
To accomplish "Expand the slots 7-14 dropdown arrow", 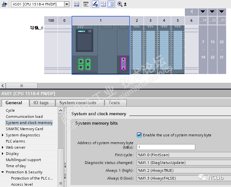I will [x=203, y=11].
